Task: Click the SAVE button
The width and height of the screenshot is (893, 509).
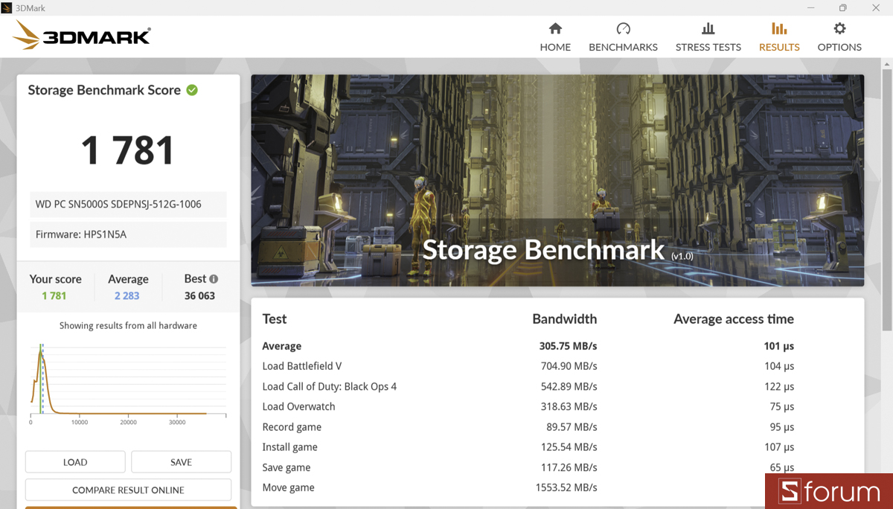Action: tap(181, 461)
